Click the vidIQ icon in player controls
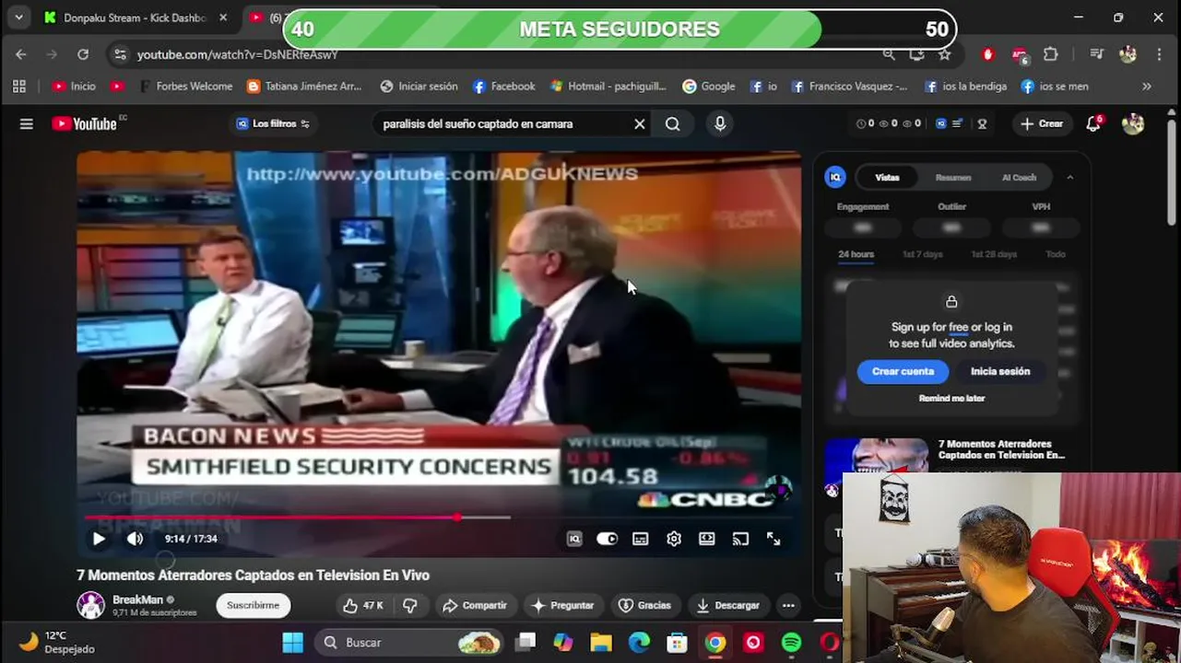This screenshot has width=1181, height=663. 574,539
